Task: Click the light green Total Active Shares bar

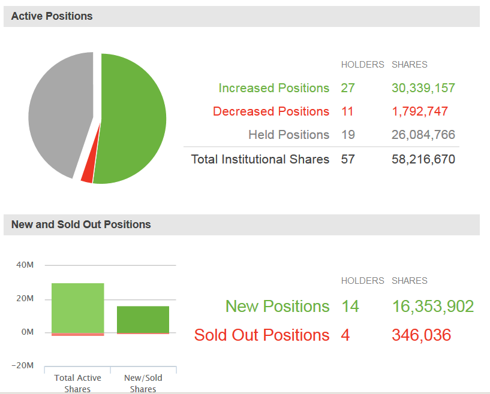Action: pos(77,308)
